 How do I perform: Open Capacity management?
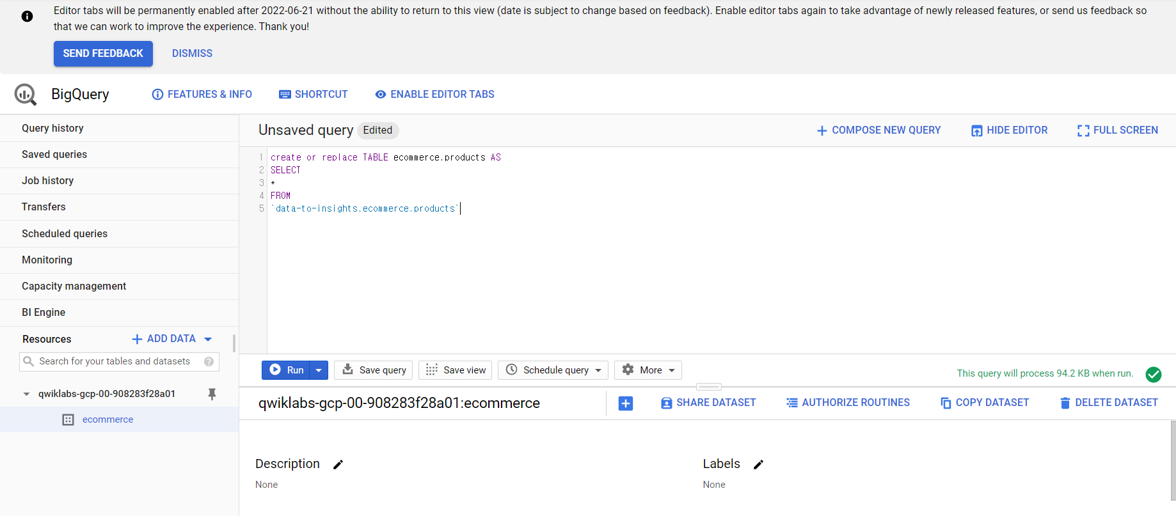tap(120, 286)
